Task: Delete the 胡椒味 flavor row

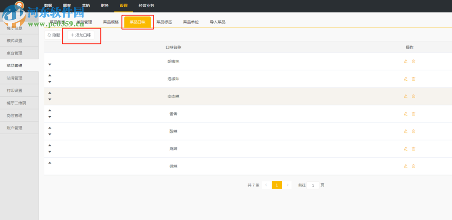Action: point(413,61)
